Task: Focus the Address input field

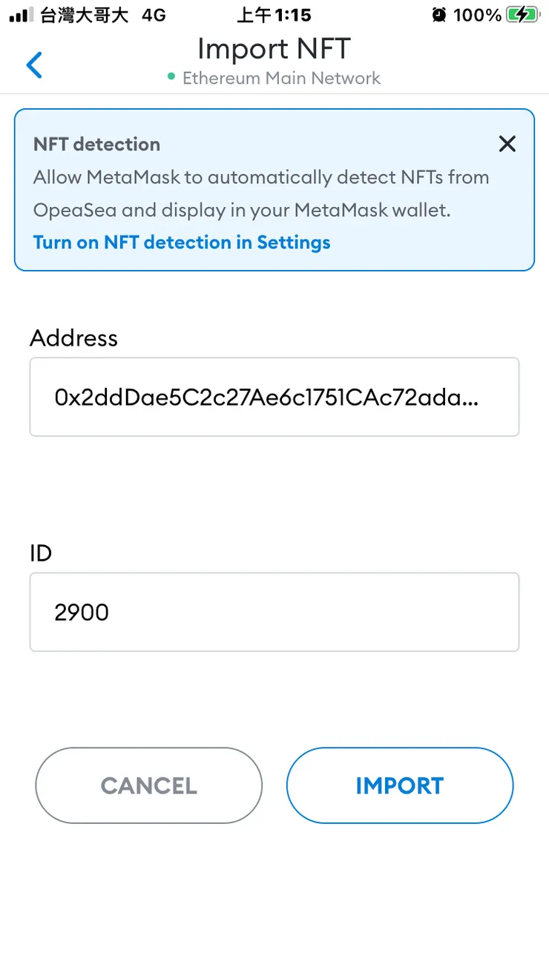Action: coord(274,398)
